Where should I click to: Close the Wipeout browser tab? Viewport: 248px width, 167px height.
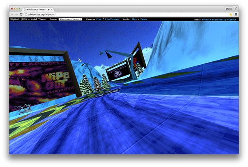pos(51,10)
